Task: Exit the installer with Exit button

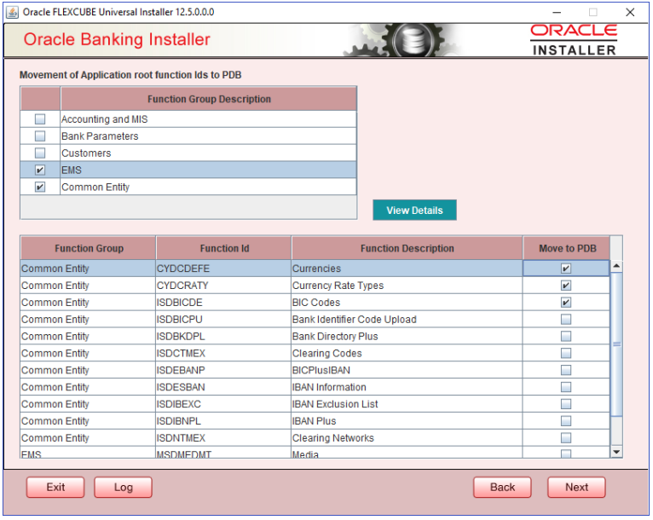Action: coord(55,487)
